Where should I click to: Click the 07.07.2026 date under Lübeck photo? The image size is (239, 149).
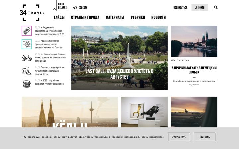click(184, 60)
